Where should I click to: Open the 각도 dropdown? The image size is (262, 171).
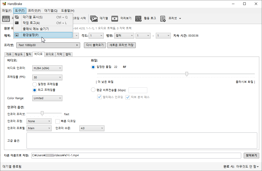96,36
